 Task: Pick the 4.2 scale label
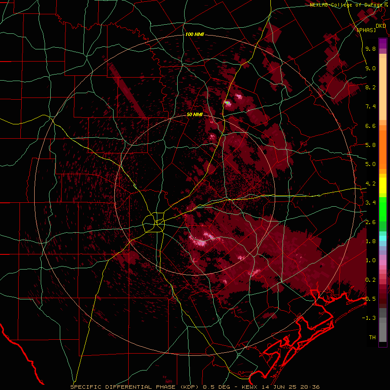click(x=370, y=184)
